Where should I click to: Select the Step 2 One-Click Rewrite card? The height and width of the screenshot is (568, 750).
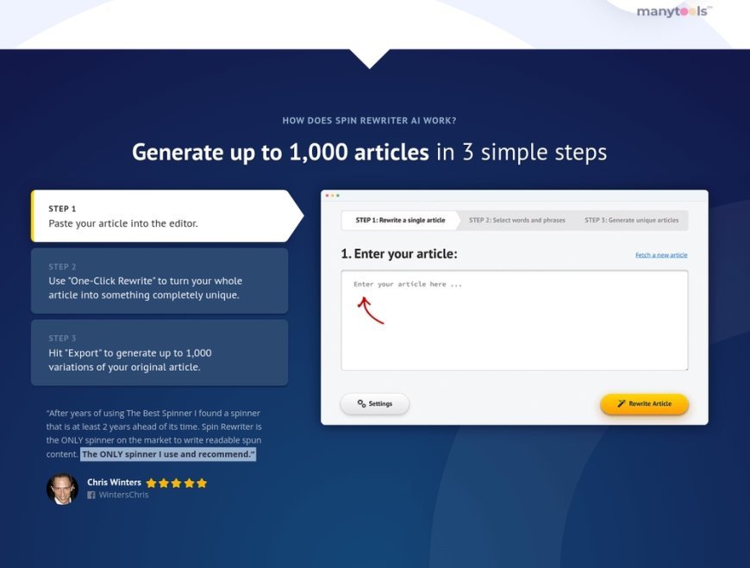point(159,281)
